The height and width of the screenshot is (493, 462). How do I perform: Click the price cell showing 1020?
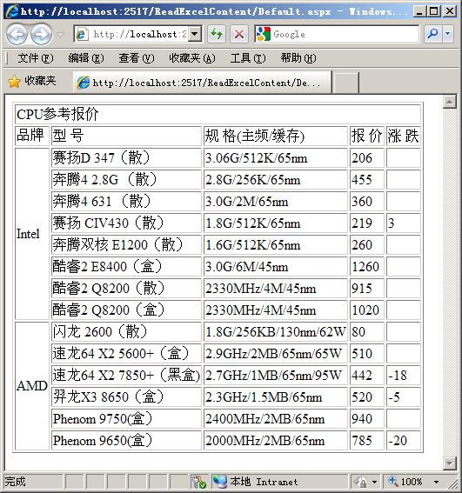tap(366, 310)
